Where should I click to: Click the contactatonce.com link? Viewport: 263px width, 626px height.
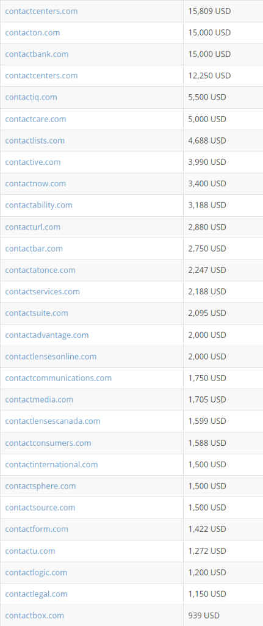[40, 271]
